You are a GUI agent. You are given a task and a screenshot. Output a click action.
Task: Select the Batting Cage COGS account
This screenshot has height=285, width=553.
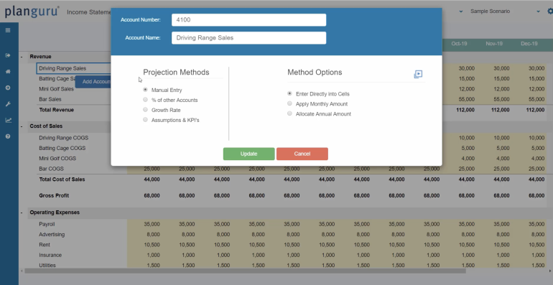tap(62, 148)
